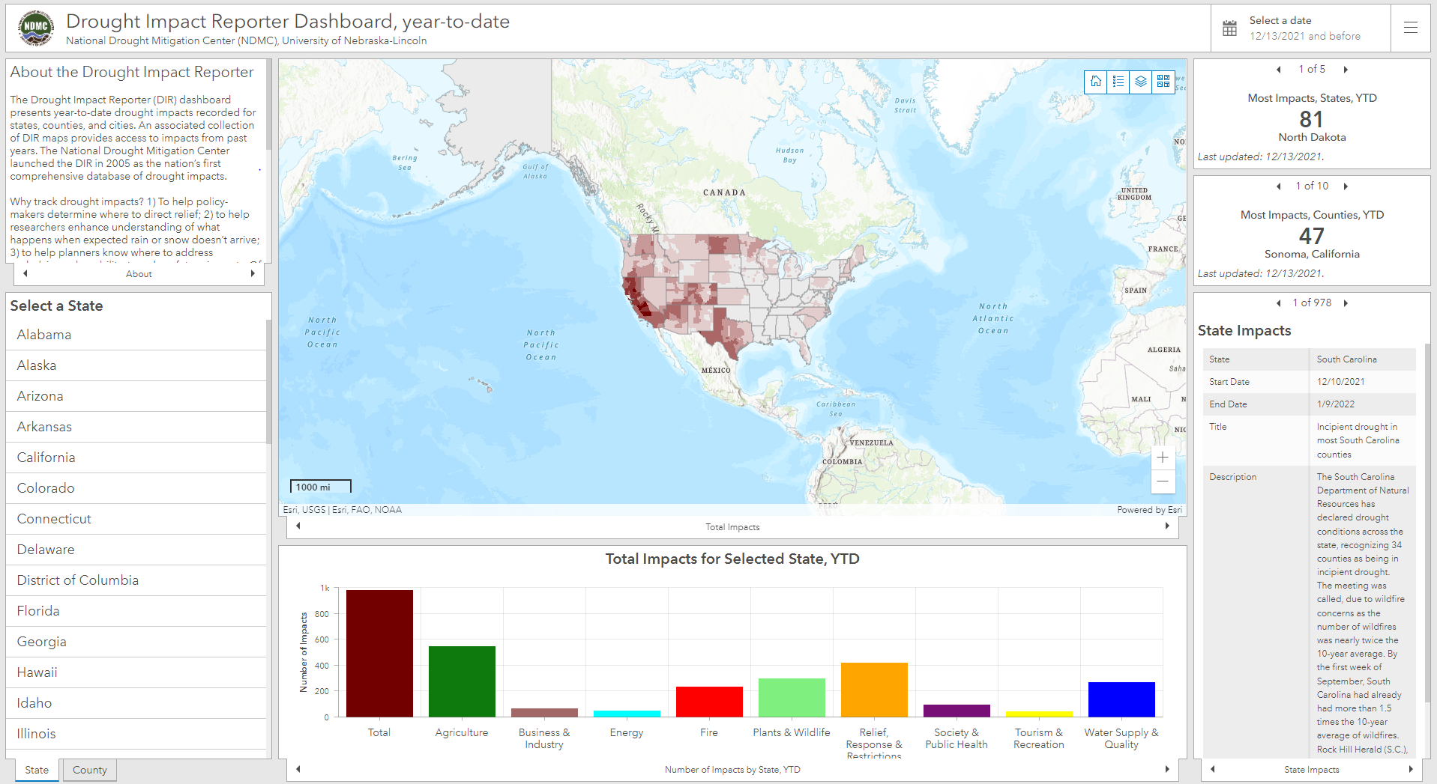Click the calendar icon by Select a date
The height and width of the screenshot is (784, 1437).
(x=1230, y=28)
